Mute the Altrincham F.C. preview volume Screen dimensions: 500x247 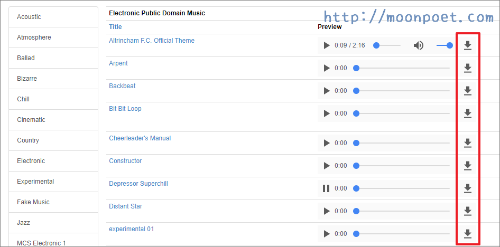419,45
